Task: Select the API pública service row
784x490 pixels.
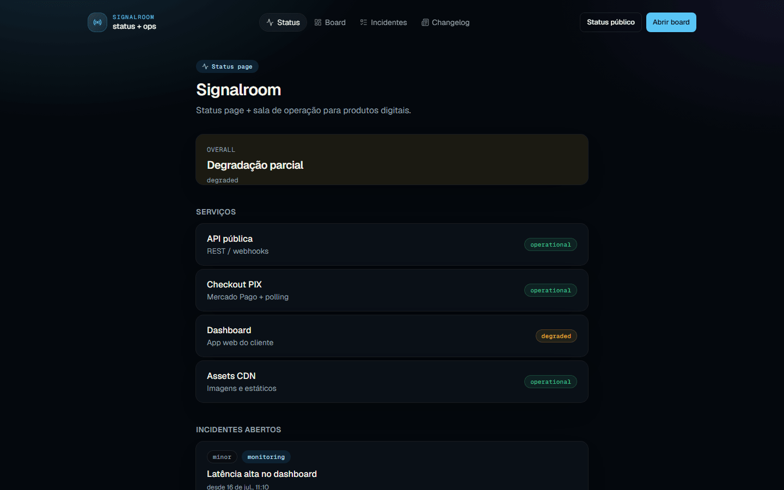Action: tap(392, 244)
